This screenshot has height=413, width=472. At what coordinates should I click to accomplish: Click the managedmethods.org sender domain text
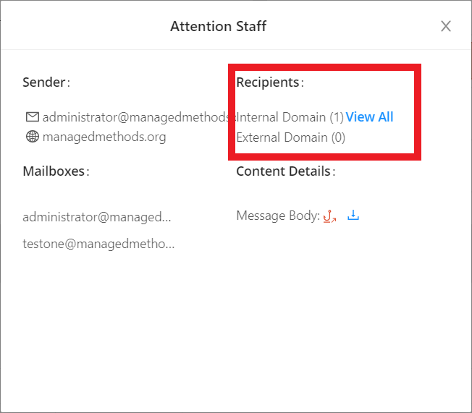coord(104,137)
